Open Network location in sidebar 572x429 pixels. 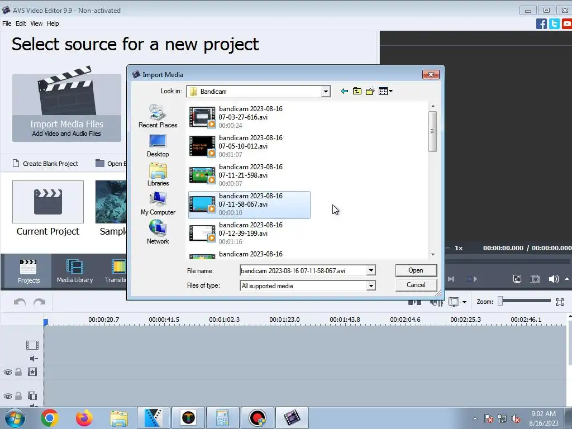click(x=158, y=233)
